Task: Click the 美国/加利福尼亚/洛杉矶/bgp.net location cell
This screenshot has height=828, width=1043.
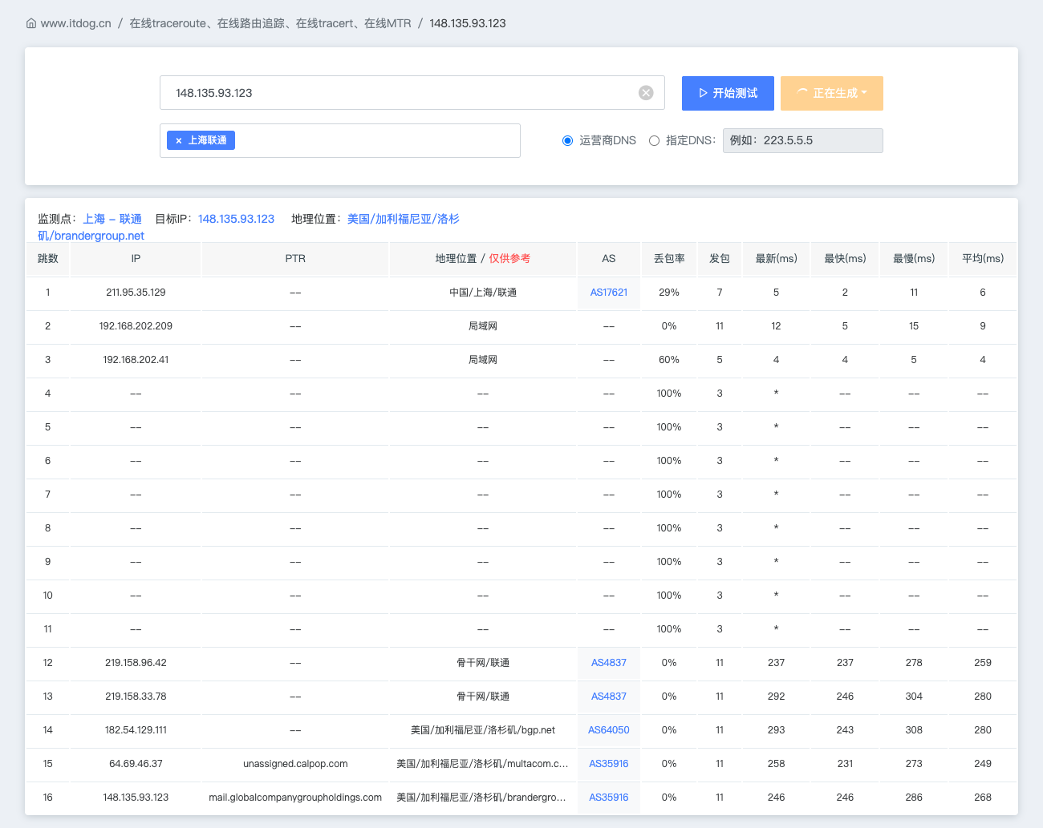Action: pos(483,730)
